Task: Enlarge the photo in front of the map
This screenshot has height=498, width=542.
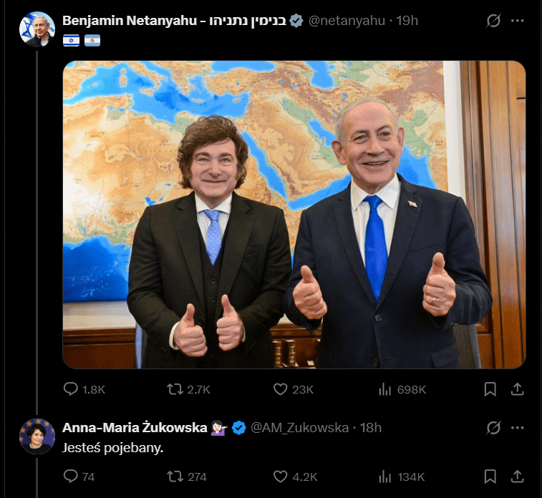Action: pyautogui.click(x=294, y=215)
